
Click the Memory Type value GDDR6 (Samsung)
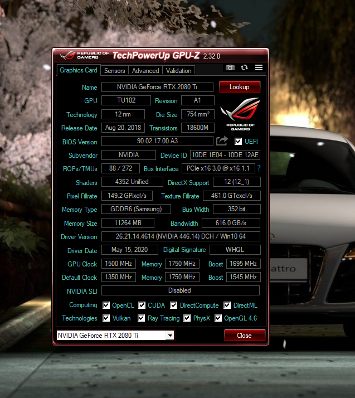[x=137, y=209]
